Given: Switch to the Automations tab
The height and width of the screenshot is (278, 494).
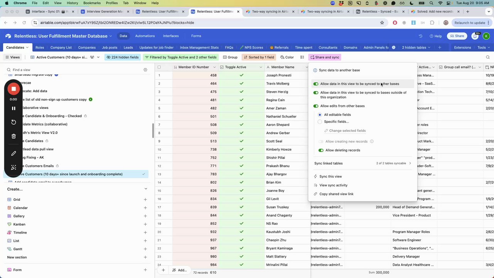Looking at the screenshot, I should click(145, 36).
